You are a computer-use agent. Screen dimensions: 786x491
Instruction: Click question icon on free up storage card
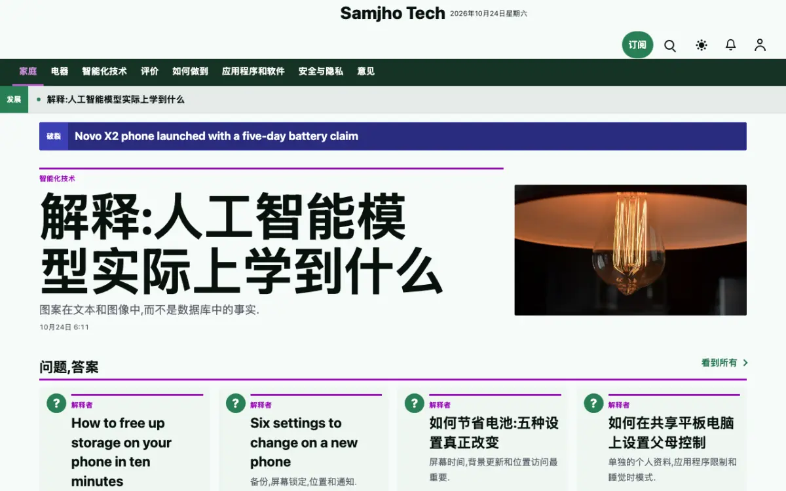[x=56, y=403]
